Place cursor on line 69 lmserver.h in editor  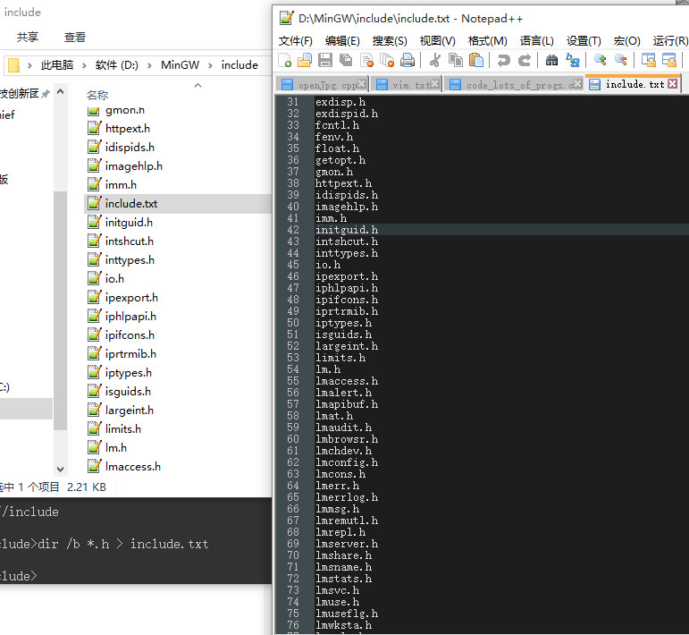click(346, 544)
